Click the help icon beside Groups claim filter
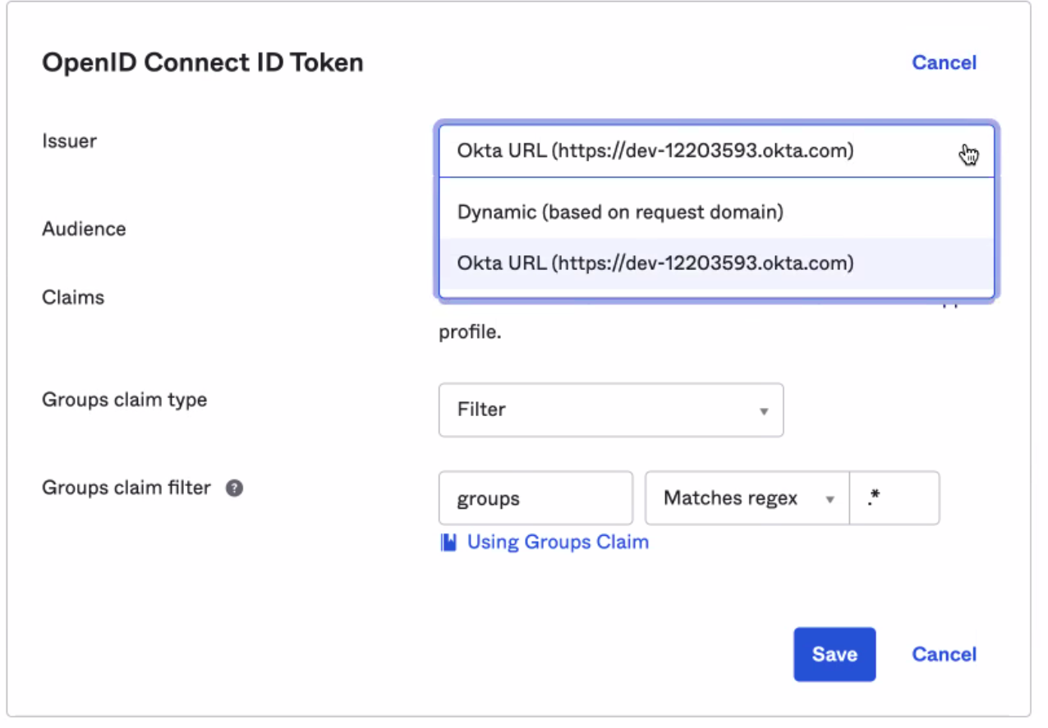Image resolution: width=1048 pixels, height=728 pixels. pos(234,488)
